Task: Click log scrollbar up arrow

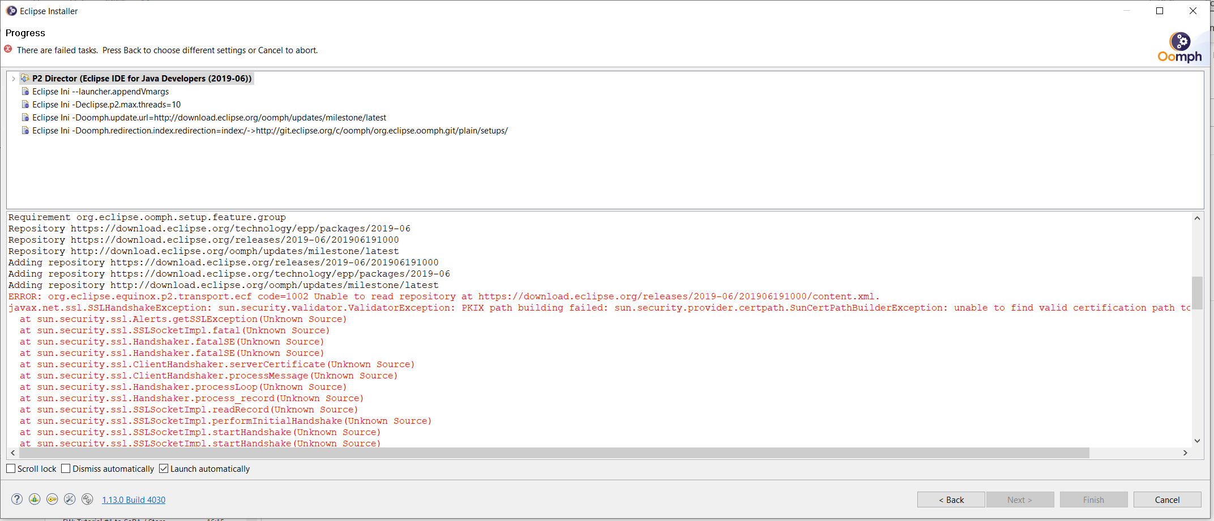Action: click(x=1197, y=218)
